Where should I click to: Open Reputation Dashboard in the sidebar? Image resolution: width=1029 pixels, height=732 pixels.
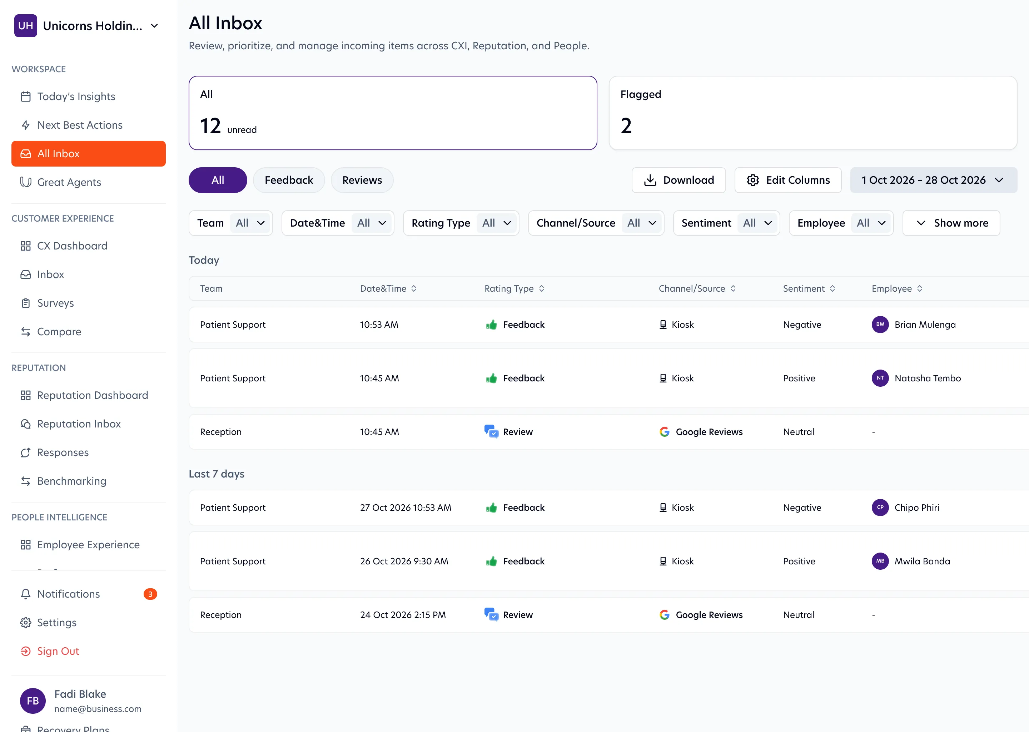[88, 395]
